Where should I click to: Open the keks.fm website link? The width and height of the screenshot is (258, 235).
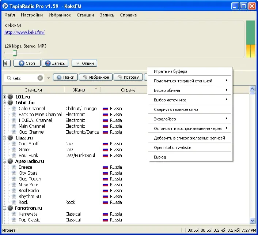[x=24, y=32]
